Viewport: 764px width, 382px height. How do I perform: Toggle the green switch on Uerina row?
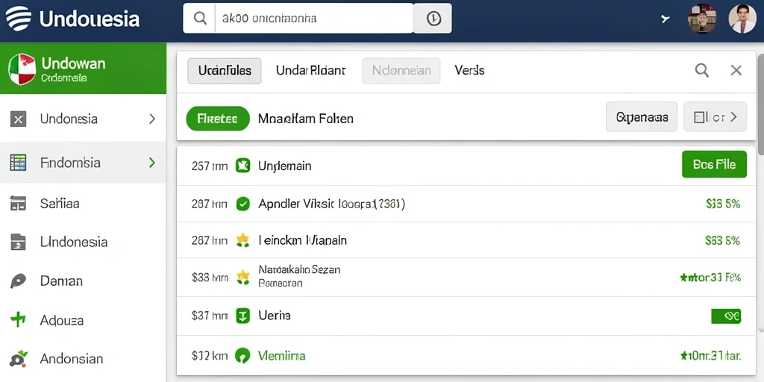(x=726, y=316)
